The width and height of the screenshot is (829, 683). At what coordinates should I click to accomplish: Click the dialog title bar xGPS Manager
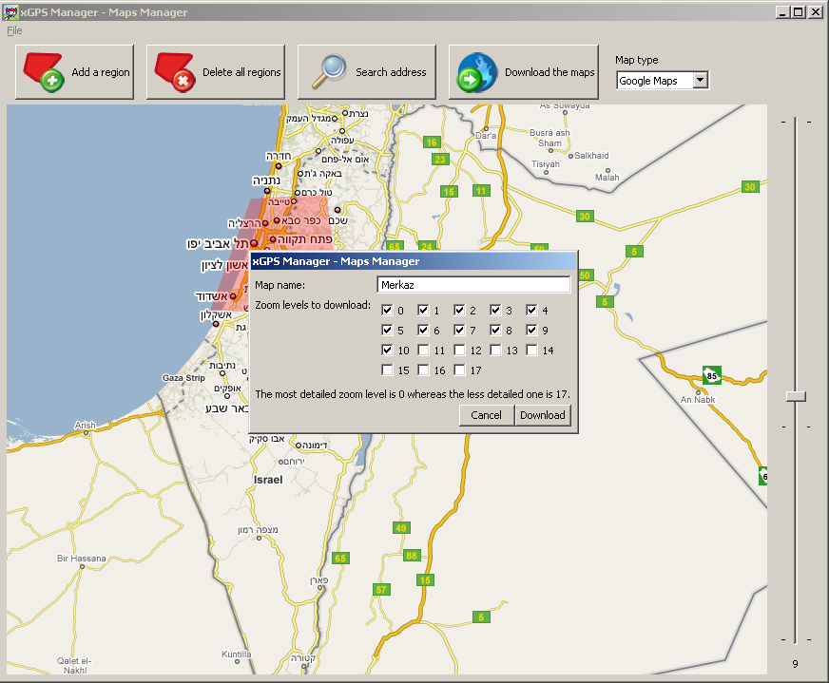click(x=414, y=261)
